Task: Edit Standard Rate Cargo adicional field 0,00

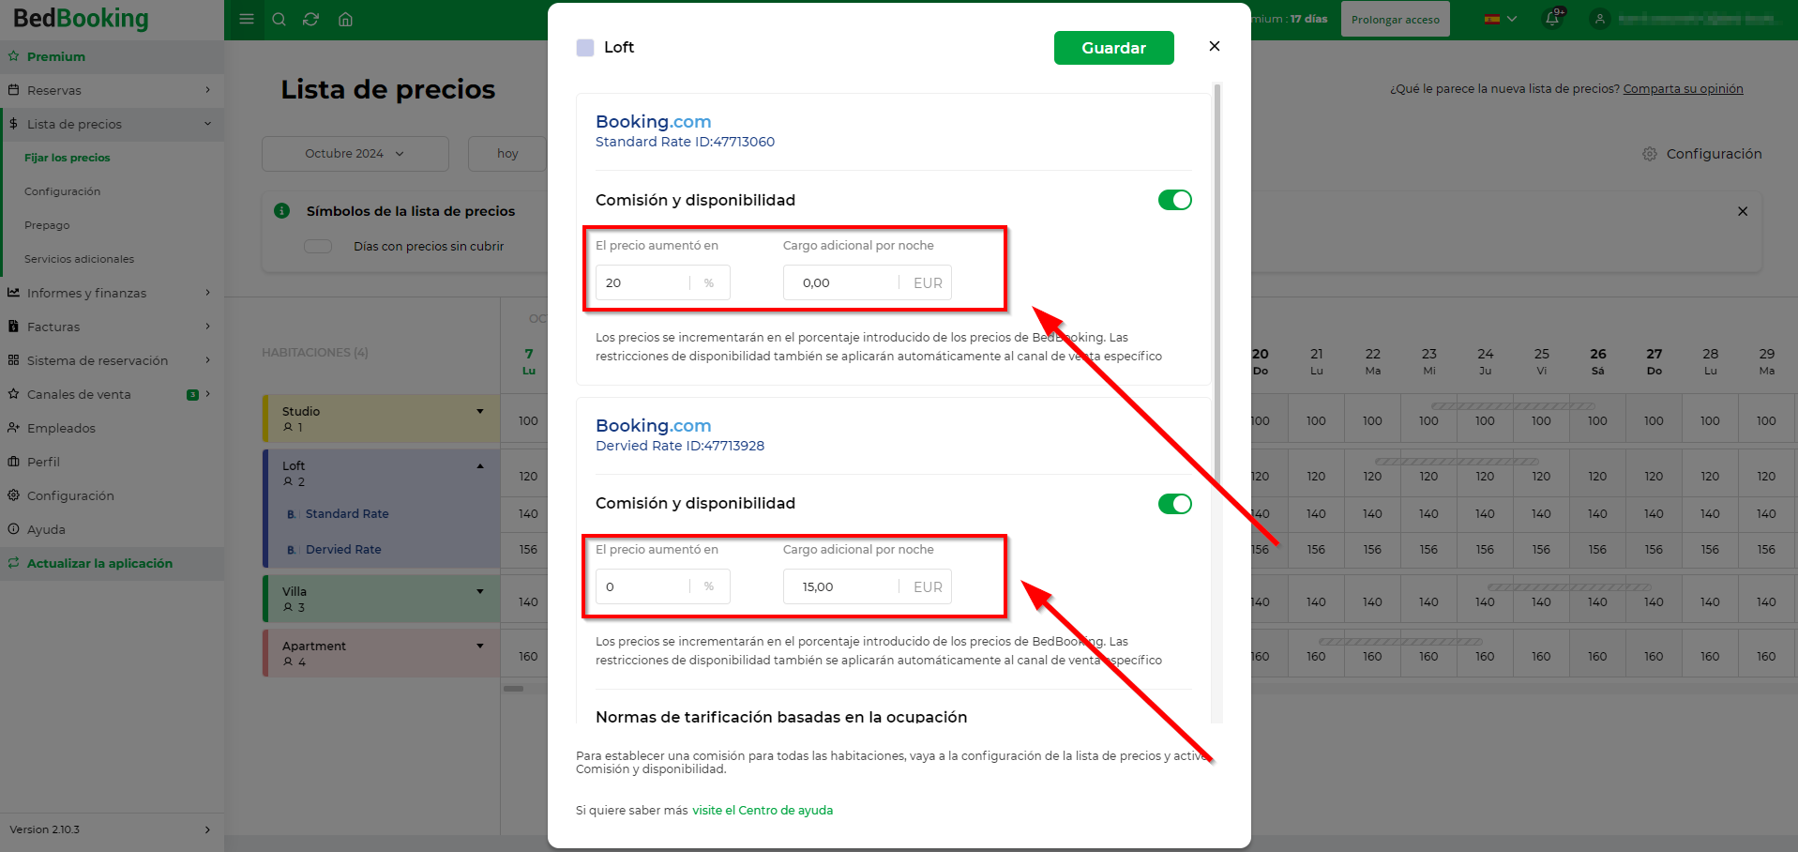Action: click(867, 282)
